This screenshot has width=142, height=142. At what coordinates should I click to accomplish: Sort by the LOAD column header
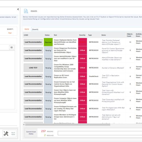(33, 35)
